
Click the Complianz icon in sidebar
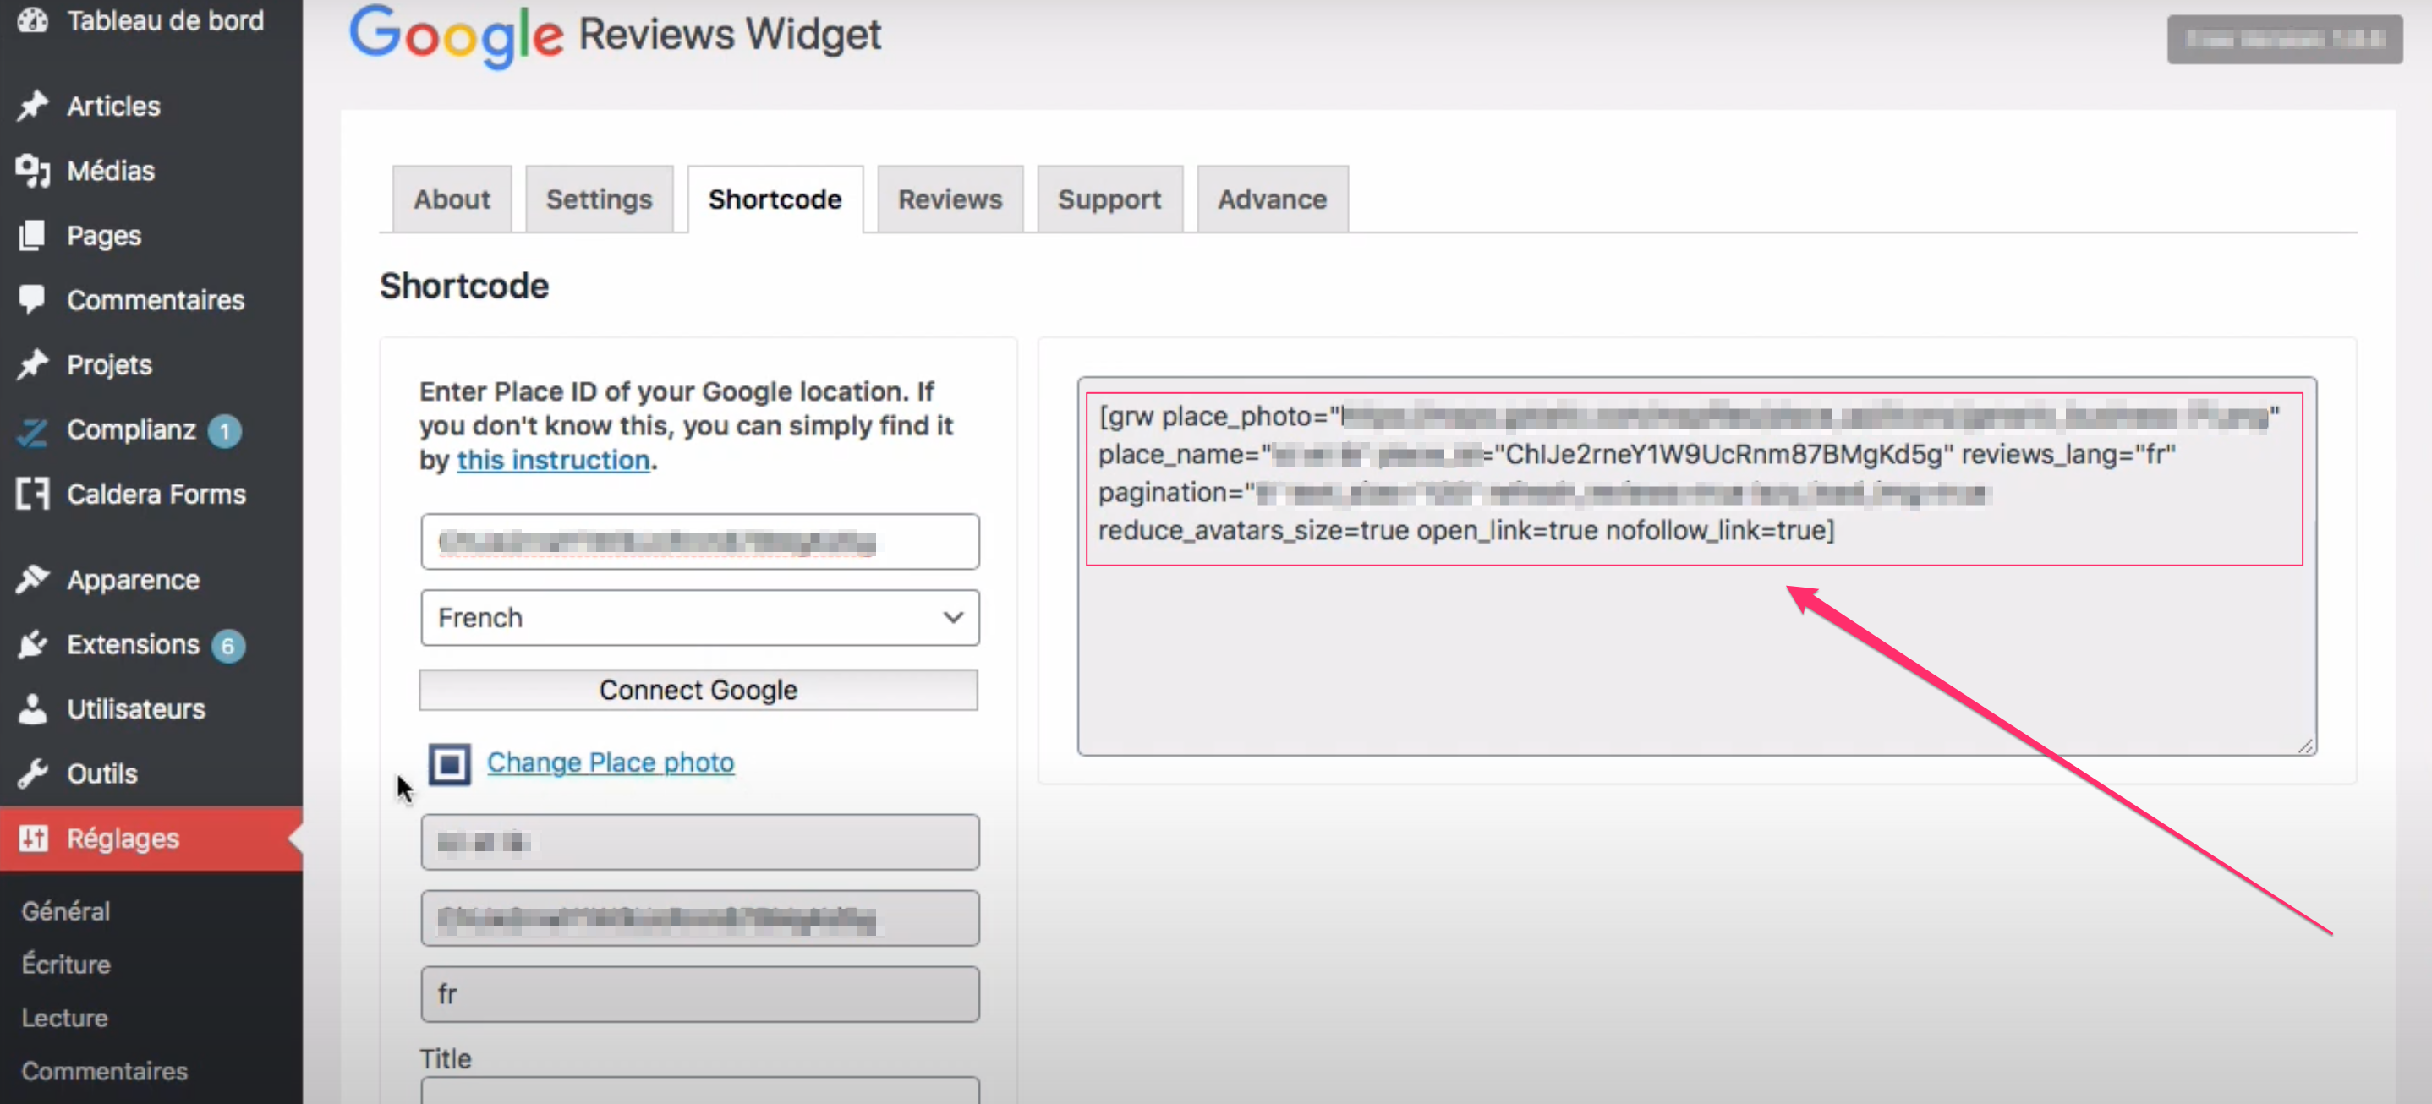(33, 431)
